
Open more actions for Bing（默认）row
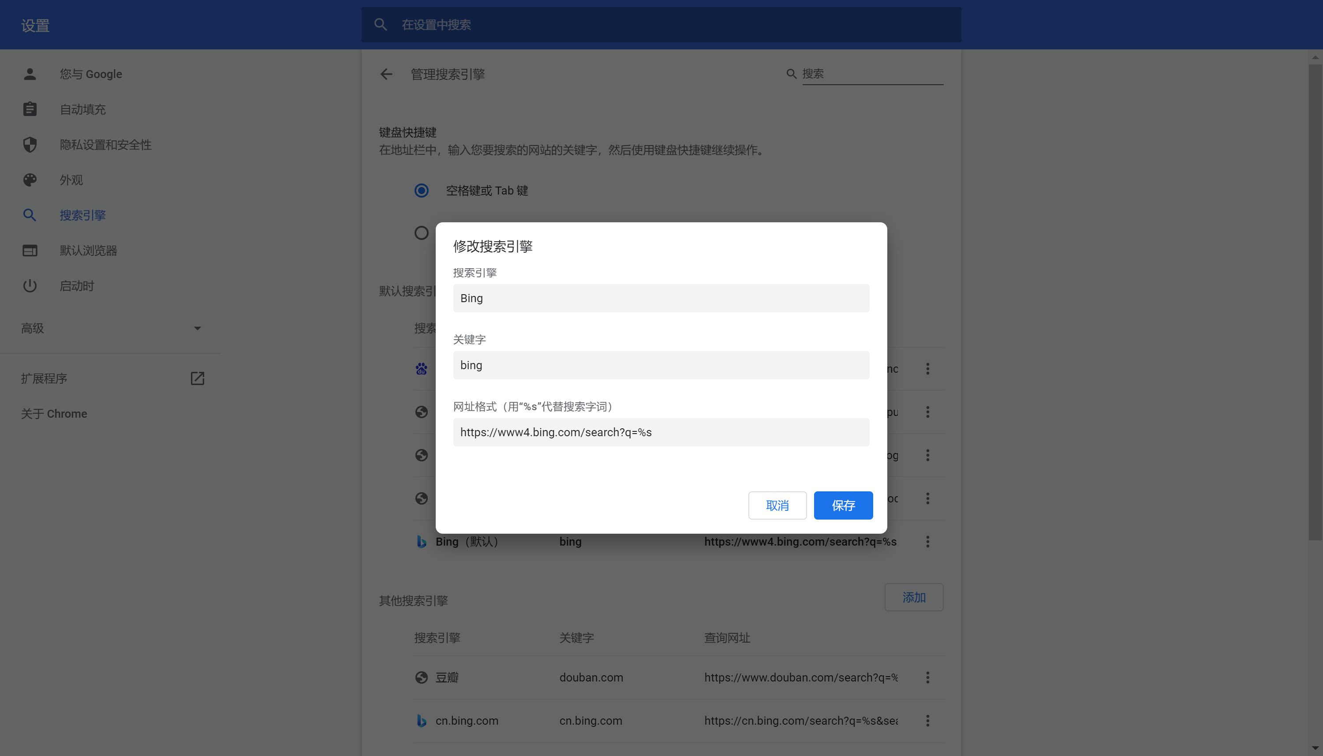tap(927, 542)
